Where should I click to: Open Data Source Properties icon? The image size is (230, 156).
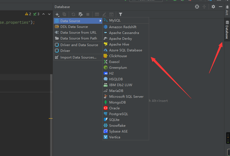(81, 14)
